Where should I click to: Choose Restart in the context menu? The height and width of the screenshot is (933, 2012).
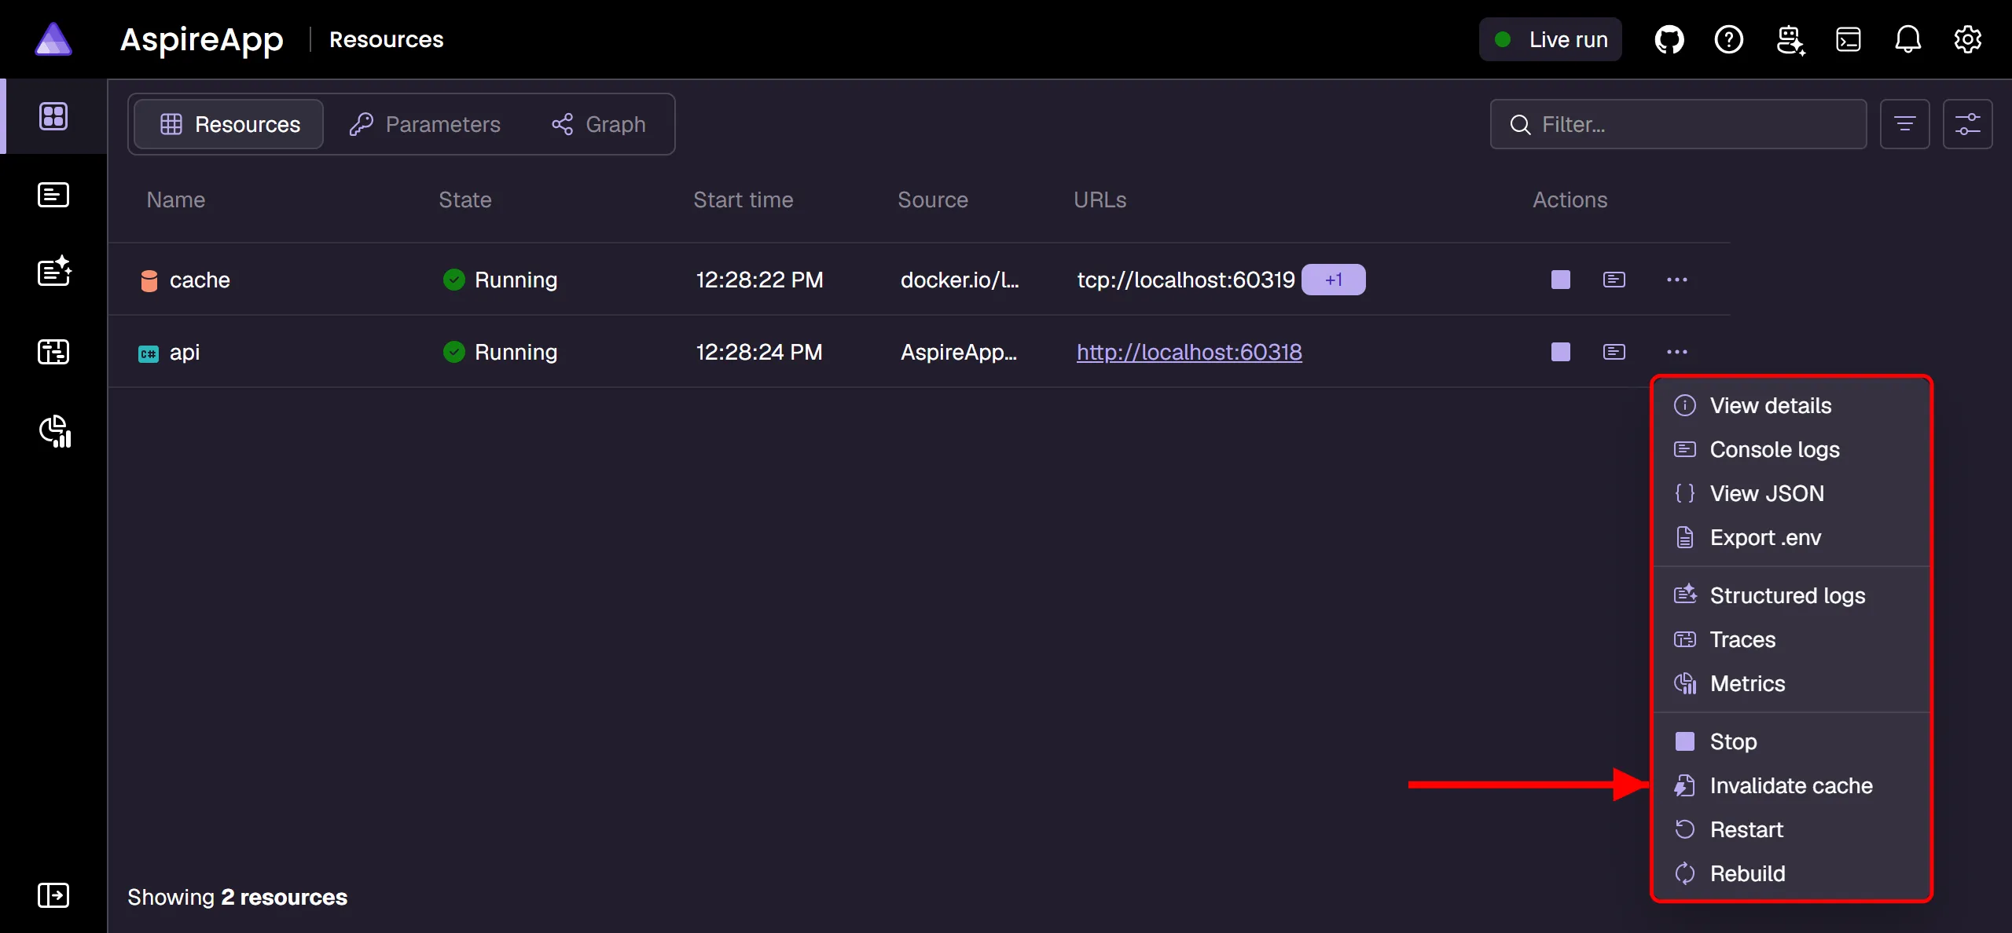click(1792, 829)
